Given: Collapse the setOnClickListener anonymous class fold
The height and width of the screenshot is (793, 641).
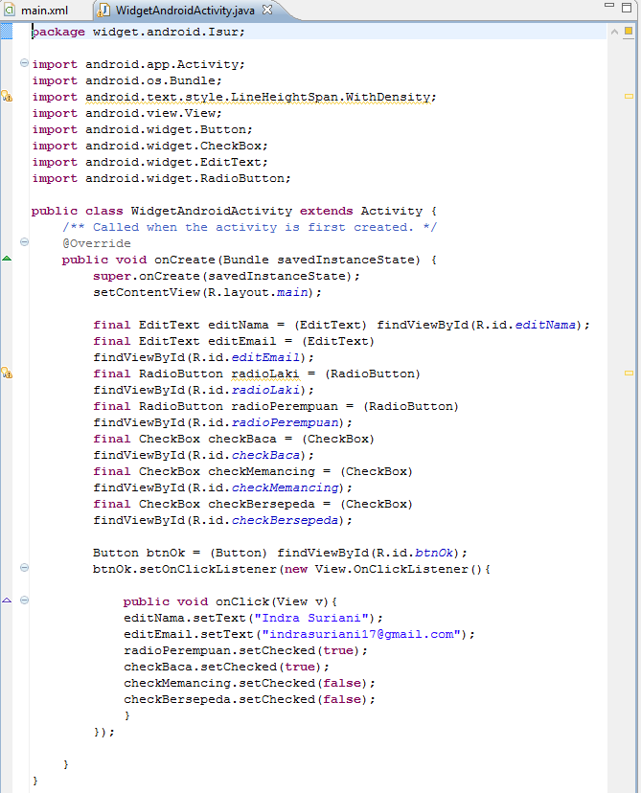Looking at the screenshot, I should pos(24,567).
